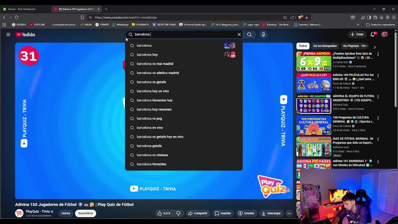398x224 pixels.
Task: Click Guardar to save video
Action: pyautogui.click(x=223, y=213)
